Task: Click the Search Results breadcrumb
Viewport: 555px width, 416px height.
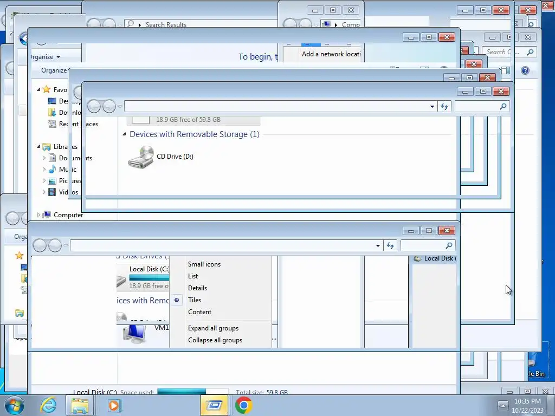Action: click(166, 25)
